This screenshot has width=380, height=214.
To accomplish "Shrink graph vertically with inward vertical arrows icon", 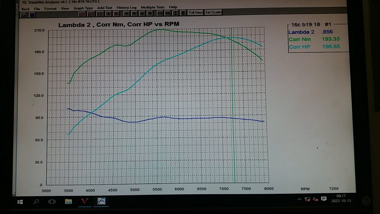I will 175,13.
